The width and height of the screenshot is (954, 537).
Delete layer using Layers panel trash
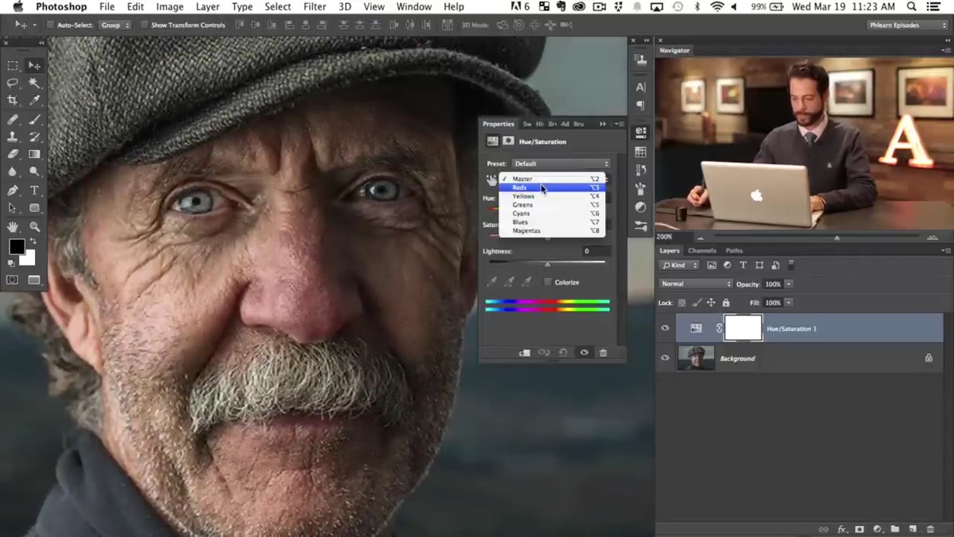[x=930, y=529]
